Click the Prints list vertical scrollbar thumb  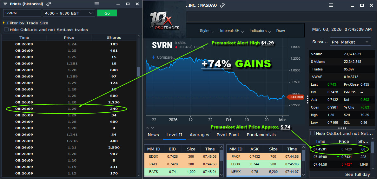(x=138, y=71)
